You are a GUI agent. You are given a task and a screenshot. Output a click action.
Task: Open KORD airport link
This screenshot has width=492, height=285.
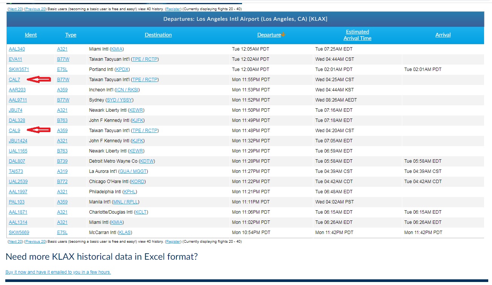tap(137, 182)
